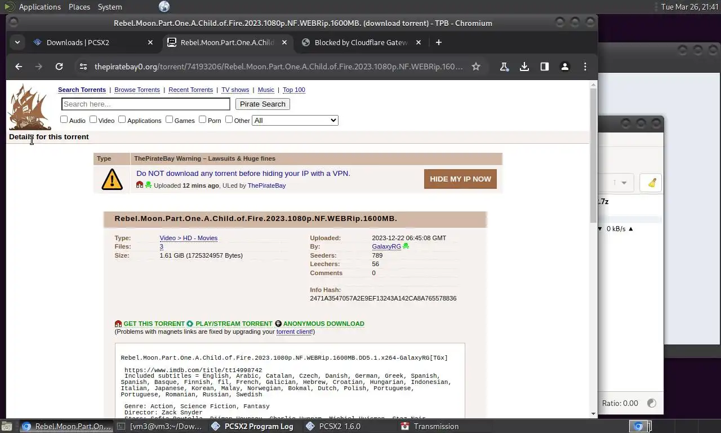The height and width of the screenshot is (433, 721).
Task: Close the Downloads | PCSX2 tab
Action: coord(150,42)
